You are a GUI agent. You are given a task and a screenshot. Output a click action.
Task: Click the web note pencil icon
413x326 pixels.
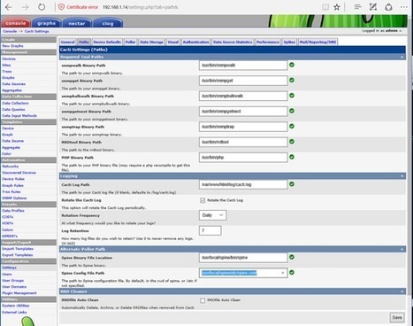pos(373,7)
